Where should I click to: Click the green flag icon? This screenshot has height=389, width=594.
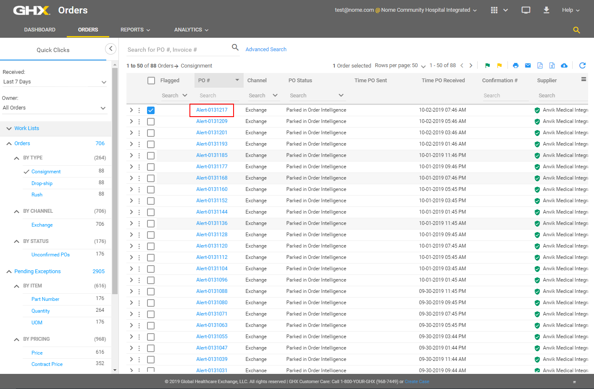pos(487,65)
